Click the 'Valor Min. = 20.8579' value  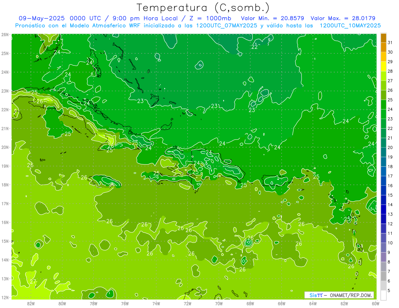(272, 18)
